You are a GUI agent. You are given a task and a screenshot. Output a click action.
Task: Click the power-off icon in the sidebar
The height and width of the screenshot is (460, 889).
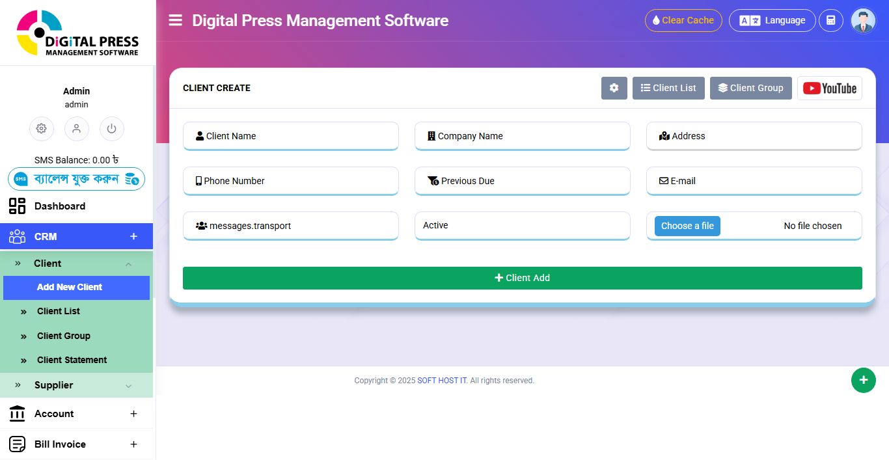(111, 129)
